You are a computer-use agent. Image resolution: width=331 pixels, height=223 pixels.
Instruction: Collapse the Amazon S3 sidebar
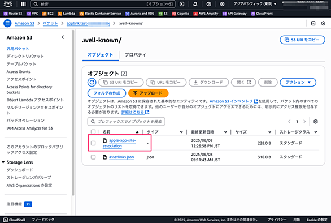[x=63, y=37]
